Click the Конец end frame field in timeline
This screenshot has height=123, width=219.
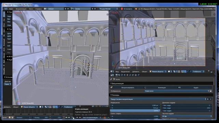pyautogui.click(x=41, y=118)
